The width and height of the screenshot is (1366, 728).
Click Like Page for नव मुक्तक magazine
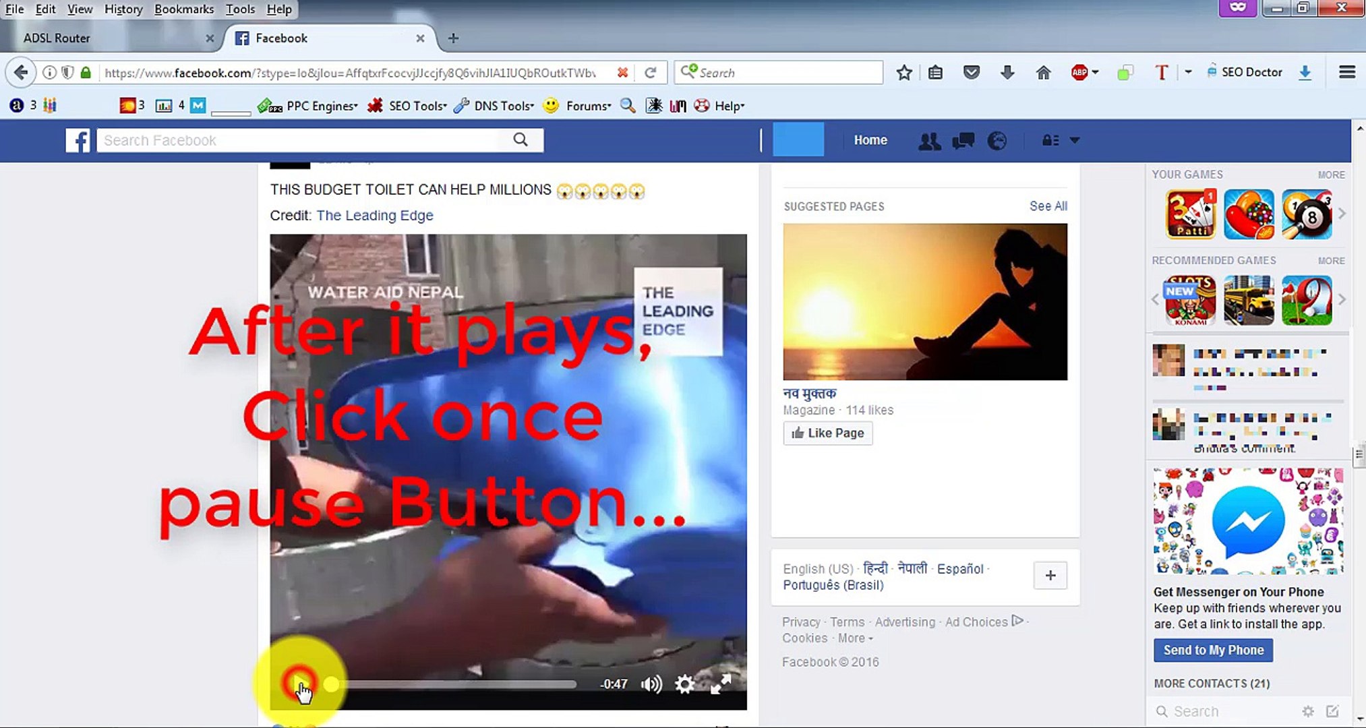click(x=828, y=432)
